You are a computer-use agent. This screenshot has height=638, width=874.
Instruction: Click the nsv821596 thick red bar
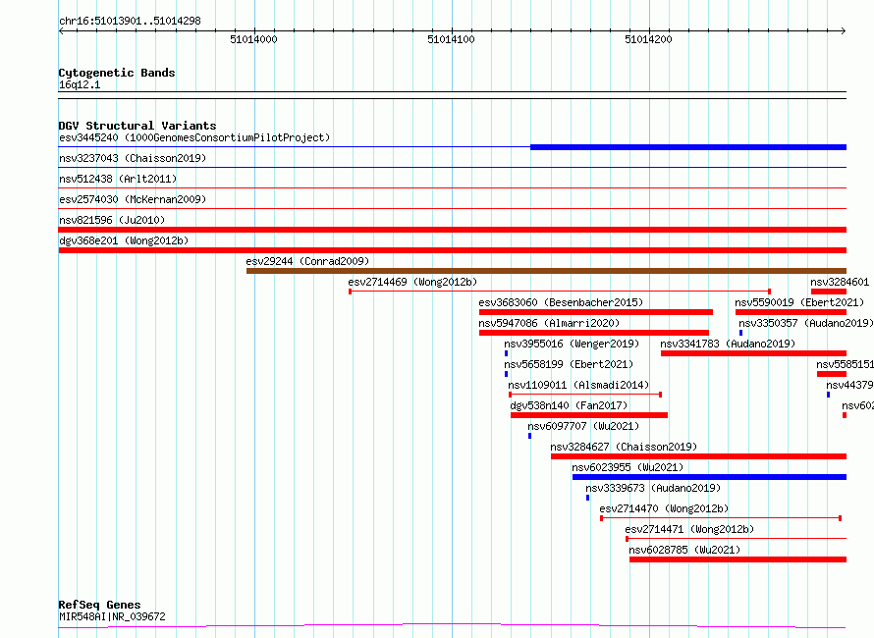tap(453, 230)
